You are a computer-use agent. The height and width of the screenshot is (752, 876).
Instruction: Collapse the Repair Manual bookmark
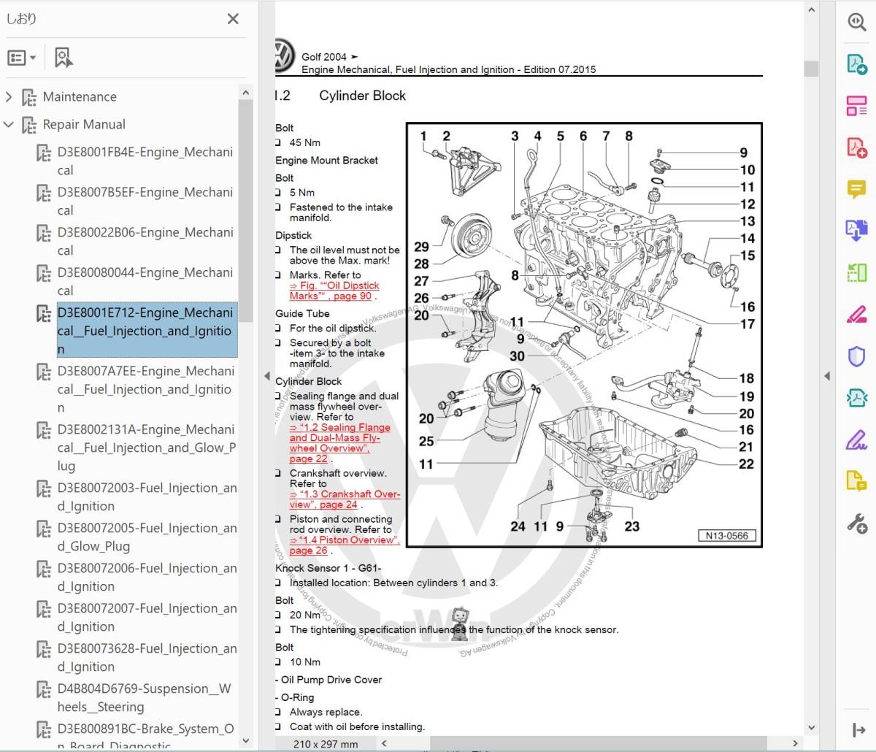click(9, 124)
